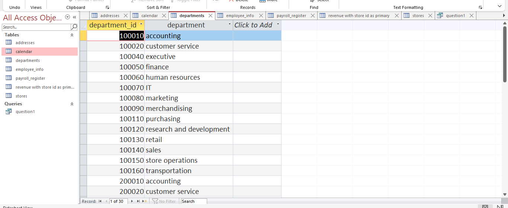Open Text Formatting dialog launcher
Viewport: 508px width, 208px height.
pyautogui.click(x=480, y=7)
